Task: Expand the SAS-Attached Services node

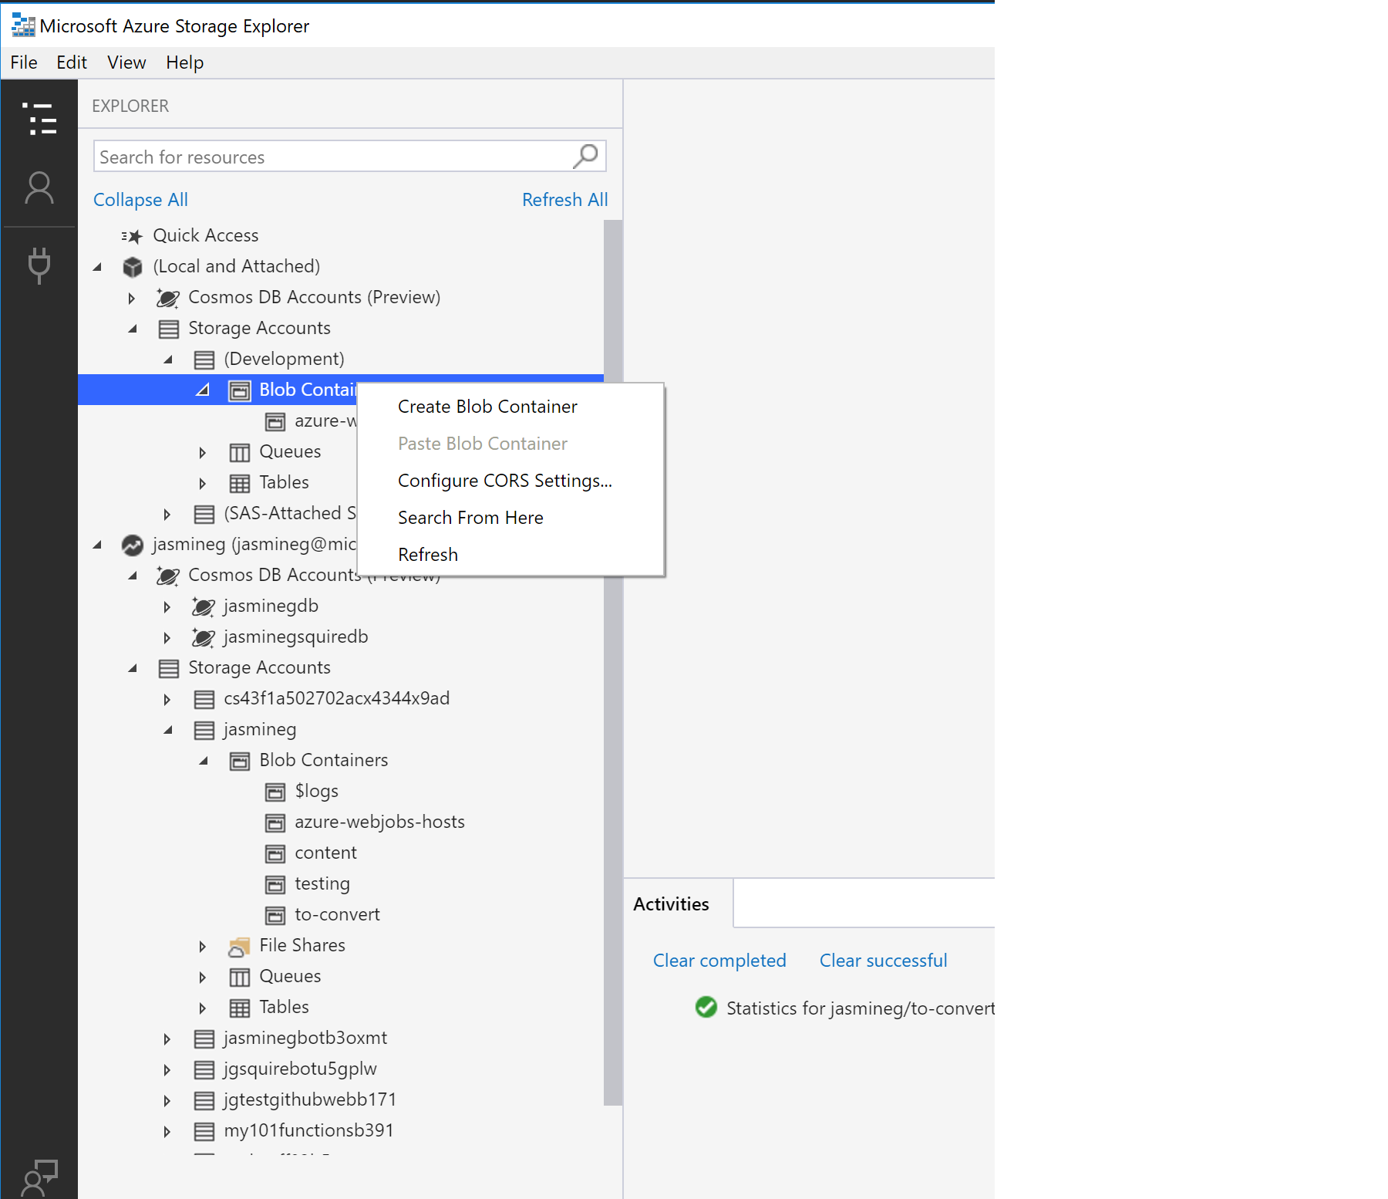Action: pos(167,514)
